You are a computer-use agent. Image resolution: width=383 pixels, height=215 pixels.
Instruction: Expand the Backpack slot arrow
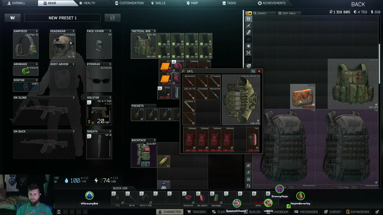[155, 140]
